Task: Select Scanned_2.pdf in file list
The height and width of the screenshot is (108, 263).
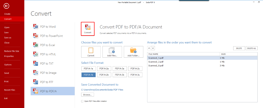Action: tap(202, 62)
